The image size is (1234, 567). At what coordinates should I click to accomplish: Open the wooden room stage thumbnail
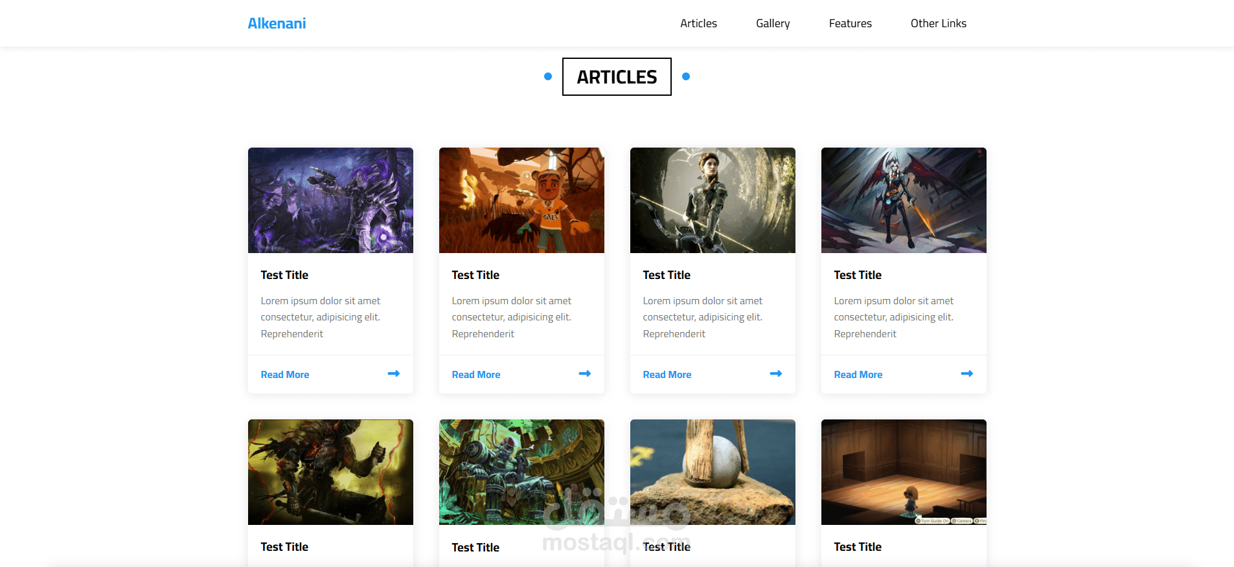(x=904, y=472)
